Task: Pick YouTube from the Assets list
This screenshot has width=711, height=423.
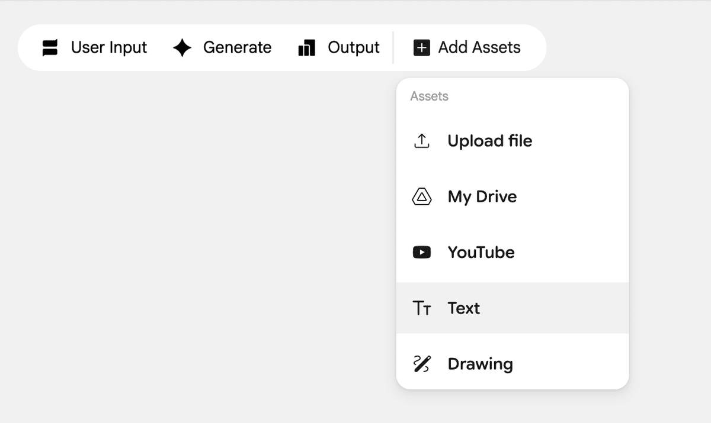Action: click(481, 252)
